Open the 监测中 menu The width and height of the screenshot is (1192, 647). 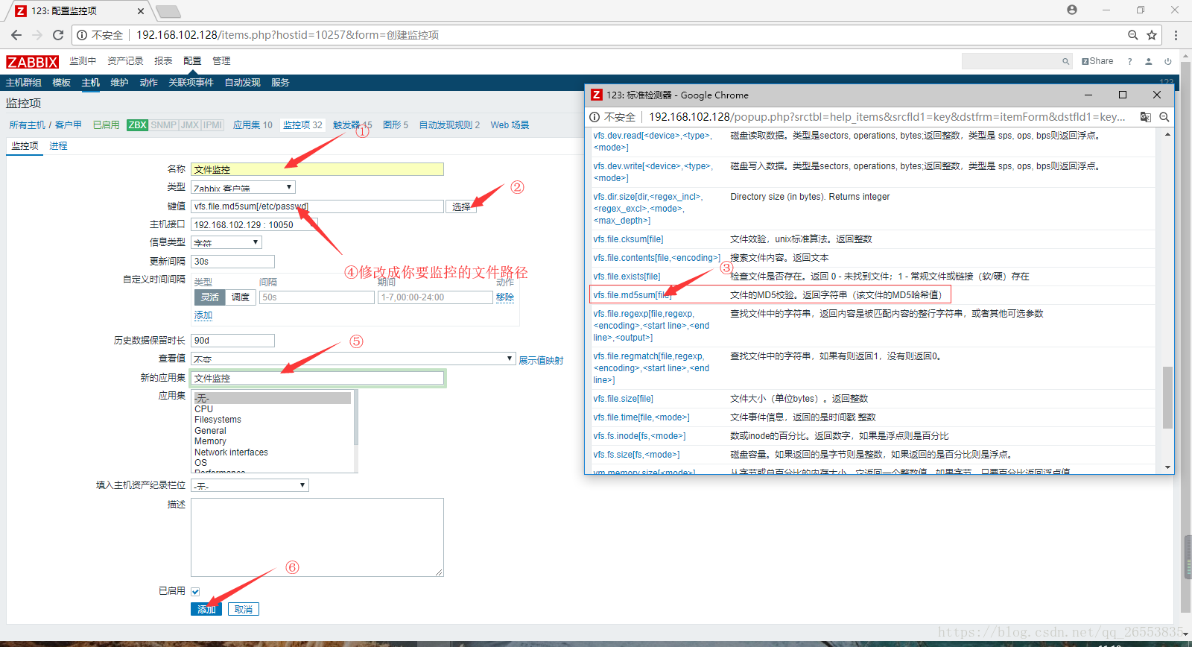coord(83,61)
